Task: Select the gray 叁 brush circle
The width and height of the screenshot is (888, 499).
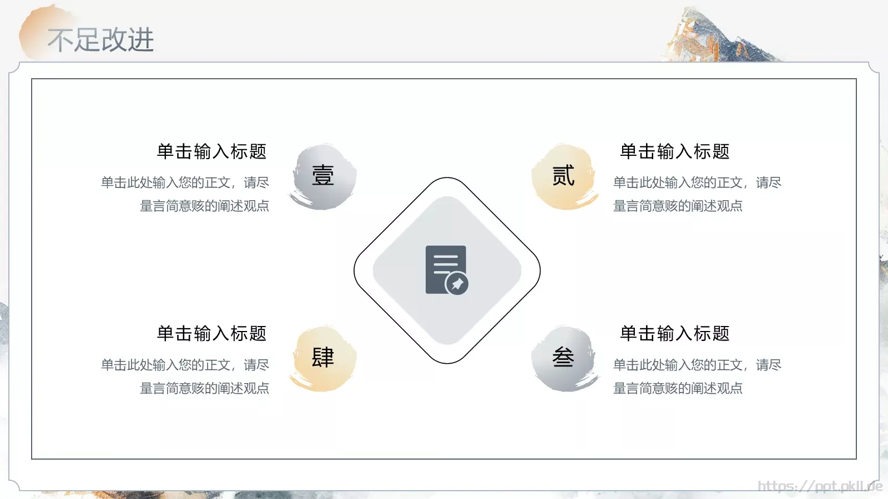Action: pos(565,359)
